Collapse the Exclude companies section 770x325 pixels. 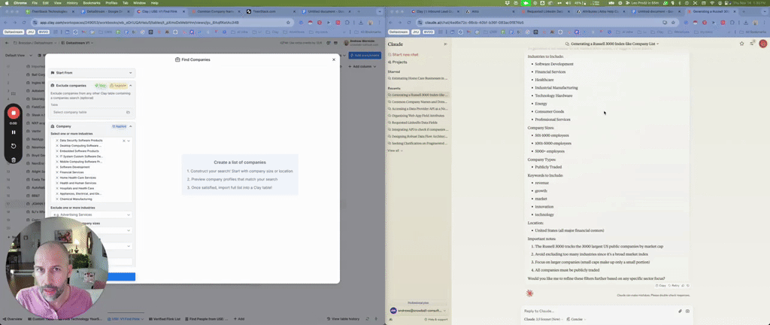tap(131, 86)
